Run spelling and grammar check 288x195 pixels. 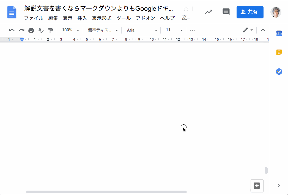41,30
